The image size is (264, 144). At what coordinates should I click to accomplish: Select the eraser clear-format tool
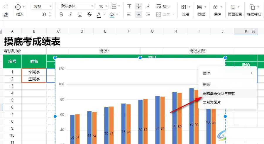pyautogui.click(x=6, y=14)
